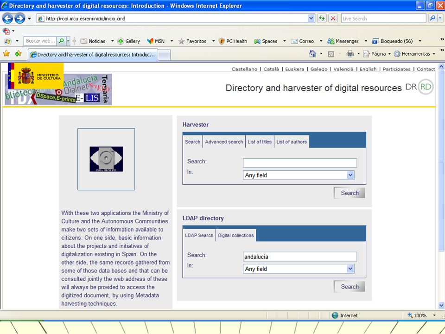Click the Buscar web magnifier button
This screenshot has height=334, width=445.
point(61,41)
